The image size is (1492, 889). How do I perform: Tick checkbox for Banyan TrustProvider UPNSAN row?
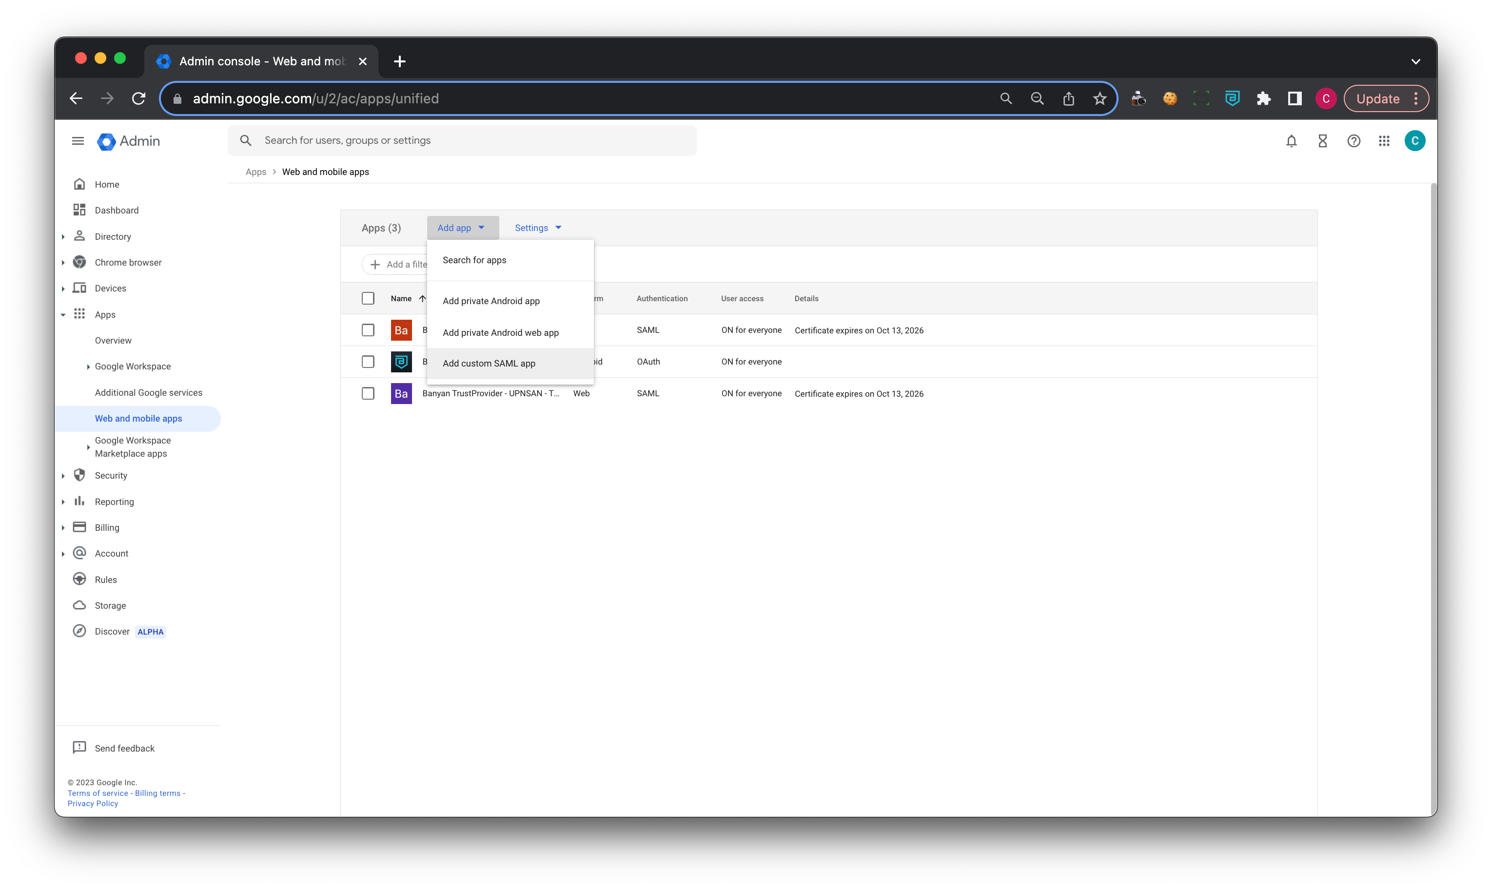pos(368,394)
